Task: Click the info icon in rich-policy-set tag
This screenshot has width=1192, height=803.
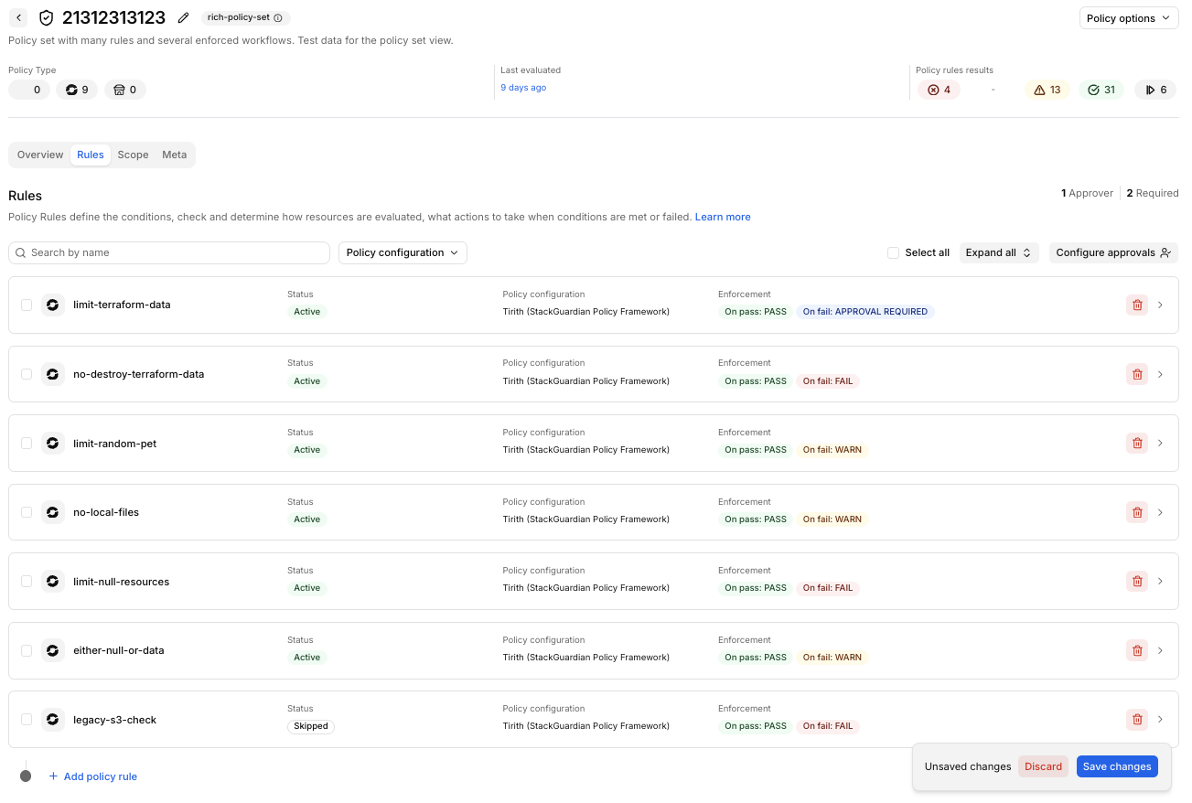Action: click(x=278, y=18)
